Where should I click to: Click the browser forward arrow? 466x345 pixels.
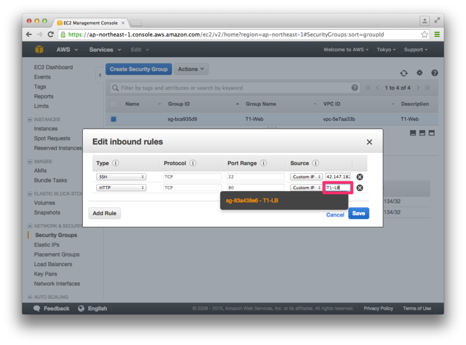[40, 34]
